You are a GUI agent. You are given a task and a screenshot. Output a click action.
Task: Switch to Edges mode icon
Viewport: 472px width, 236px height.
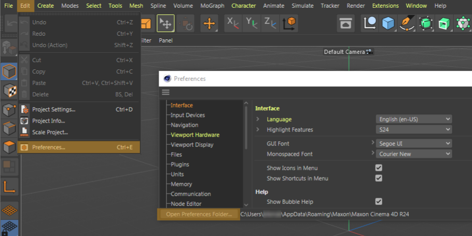tap(9, 128)
